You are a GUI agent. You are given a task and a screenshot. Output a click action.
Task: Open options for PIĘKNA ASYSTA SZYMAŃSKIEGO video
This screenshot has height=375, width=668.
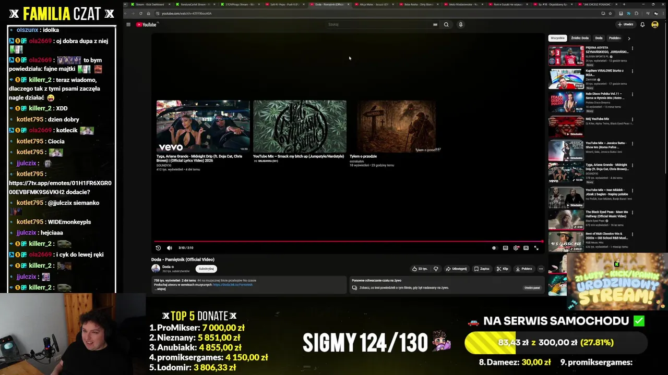pos(633,48)
